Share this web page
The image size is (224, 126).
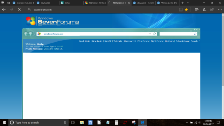point(212,9)
